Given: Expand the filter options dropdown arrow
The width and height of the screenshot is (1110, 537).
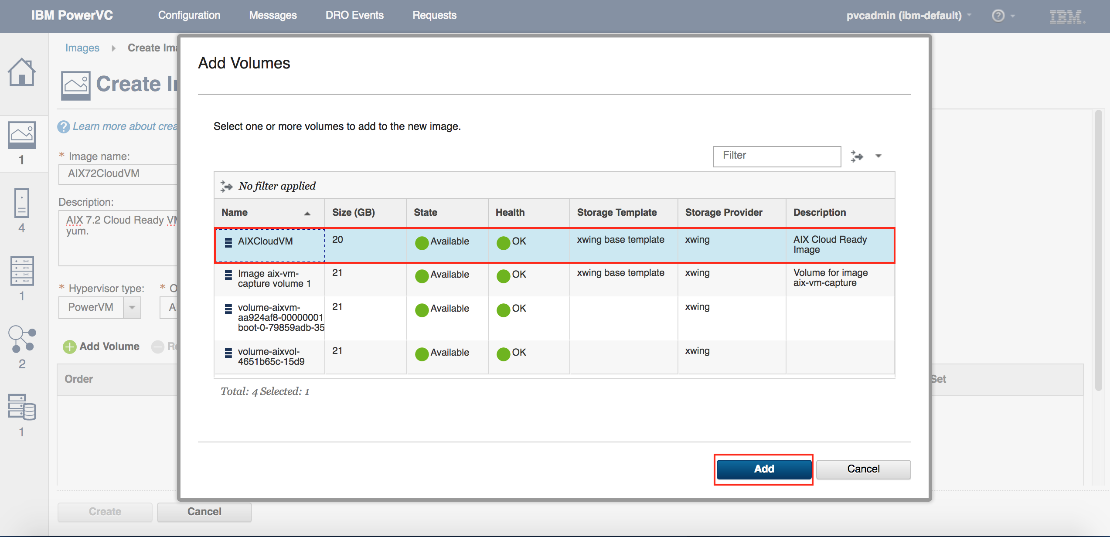Looking at the screenshot, I should [878, 156].
